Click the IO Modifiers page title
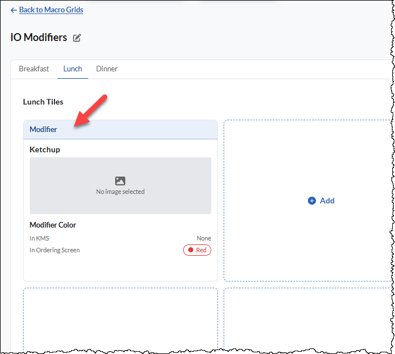 pos(39,37)
